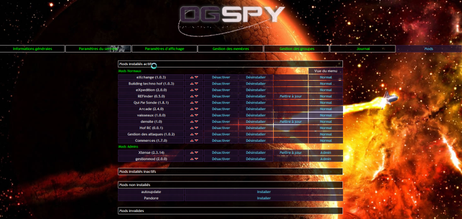Désinstaller the Qui Me Sonde mod
462x219 pixels.
(256, 103)
